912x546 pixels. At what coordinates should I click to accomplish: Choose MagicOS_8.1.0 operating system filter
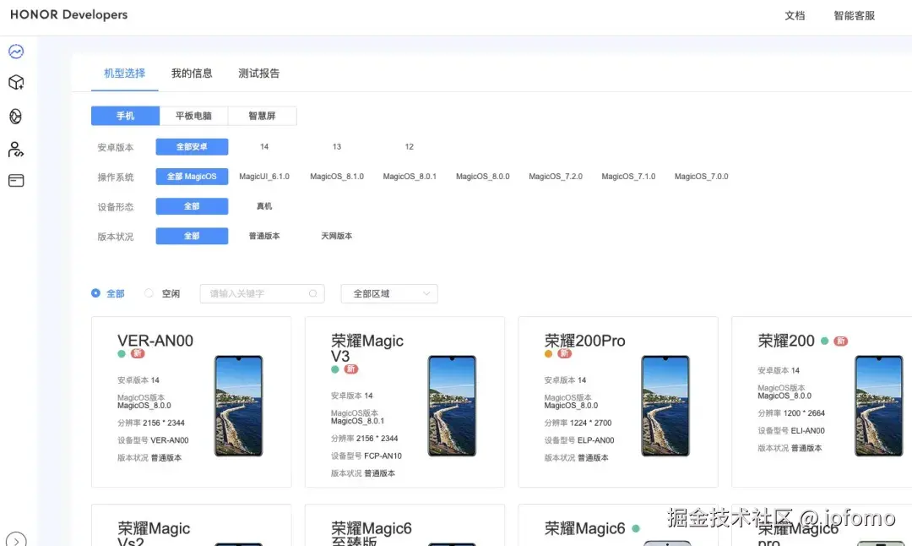337,176
